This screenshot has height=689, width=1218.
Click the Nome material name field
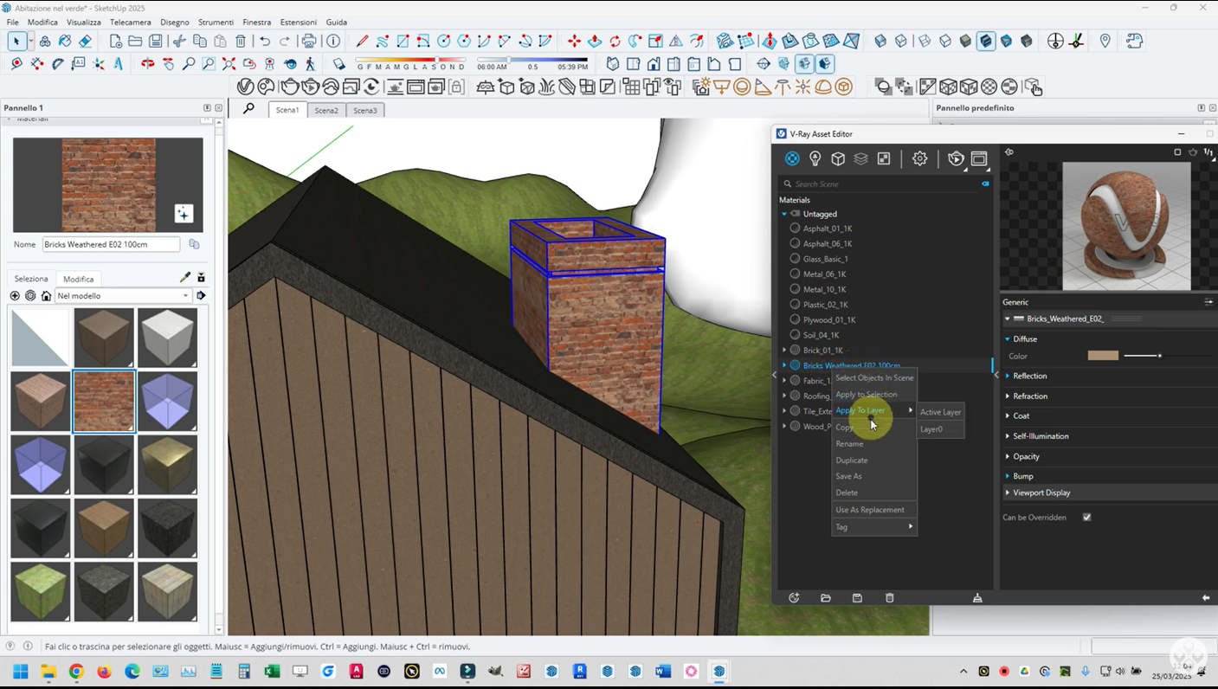coord(111,245)
